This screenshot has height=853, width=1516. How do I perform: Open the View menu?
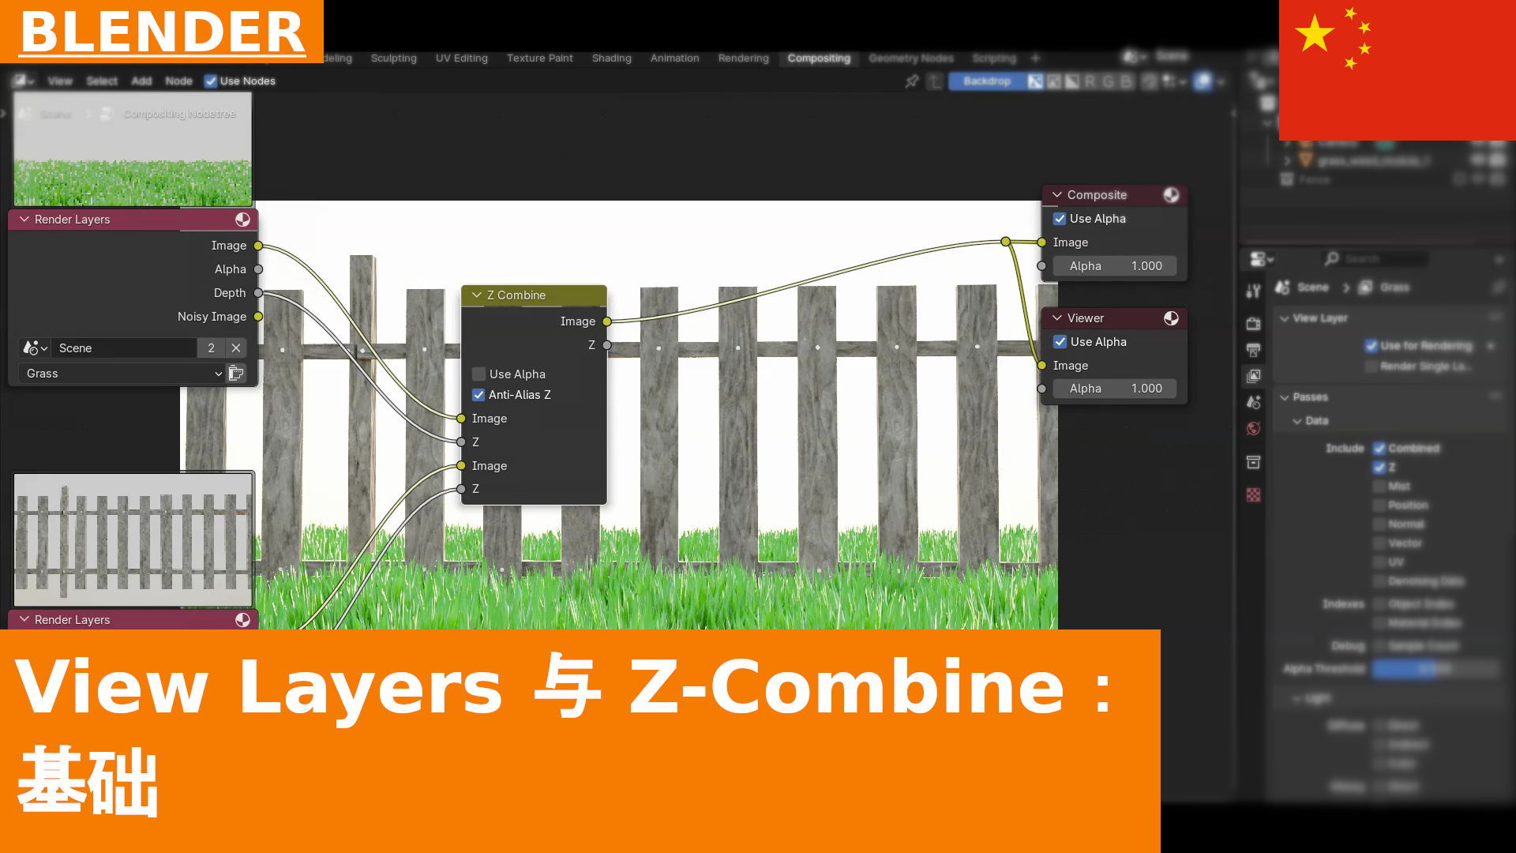click(59, 81)
